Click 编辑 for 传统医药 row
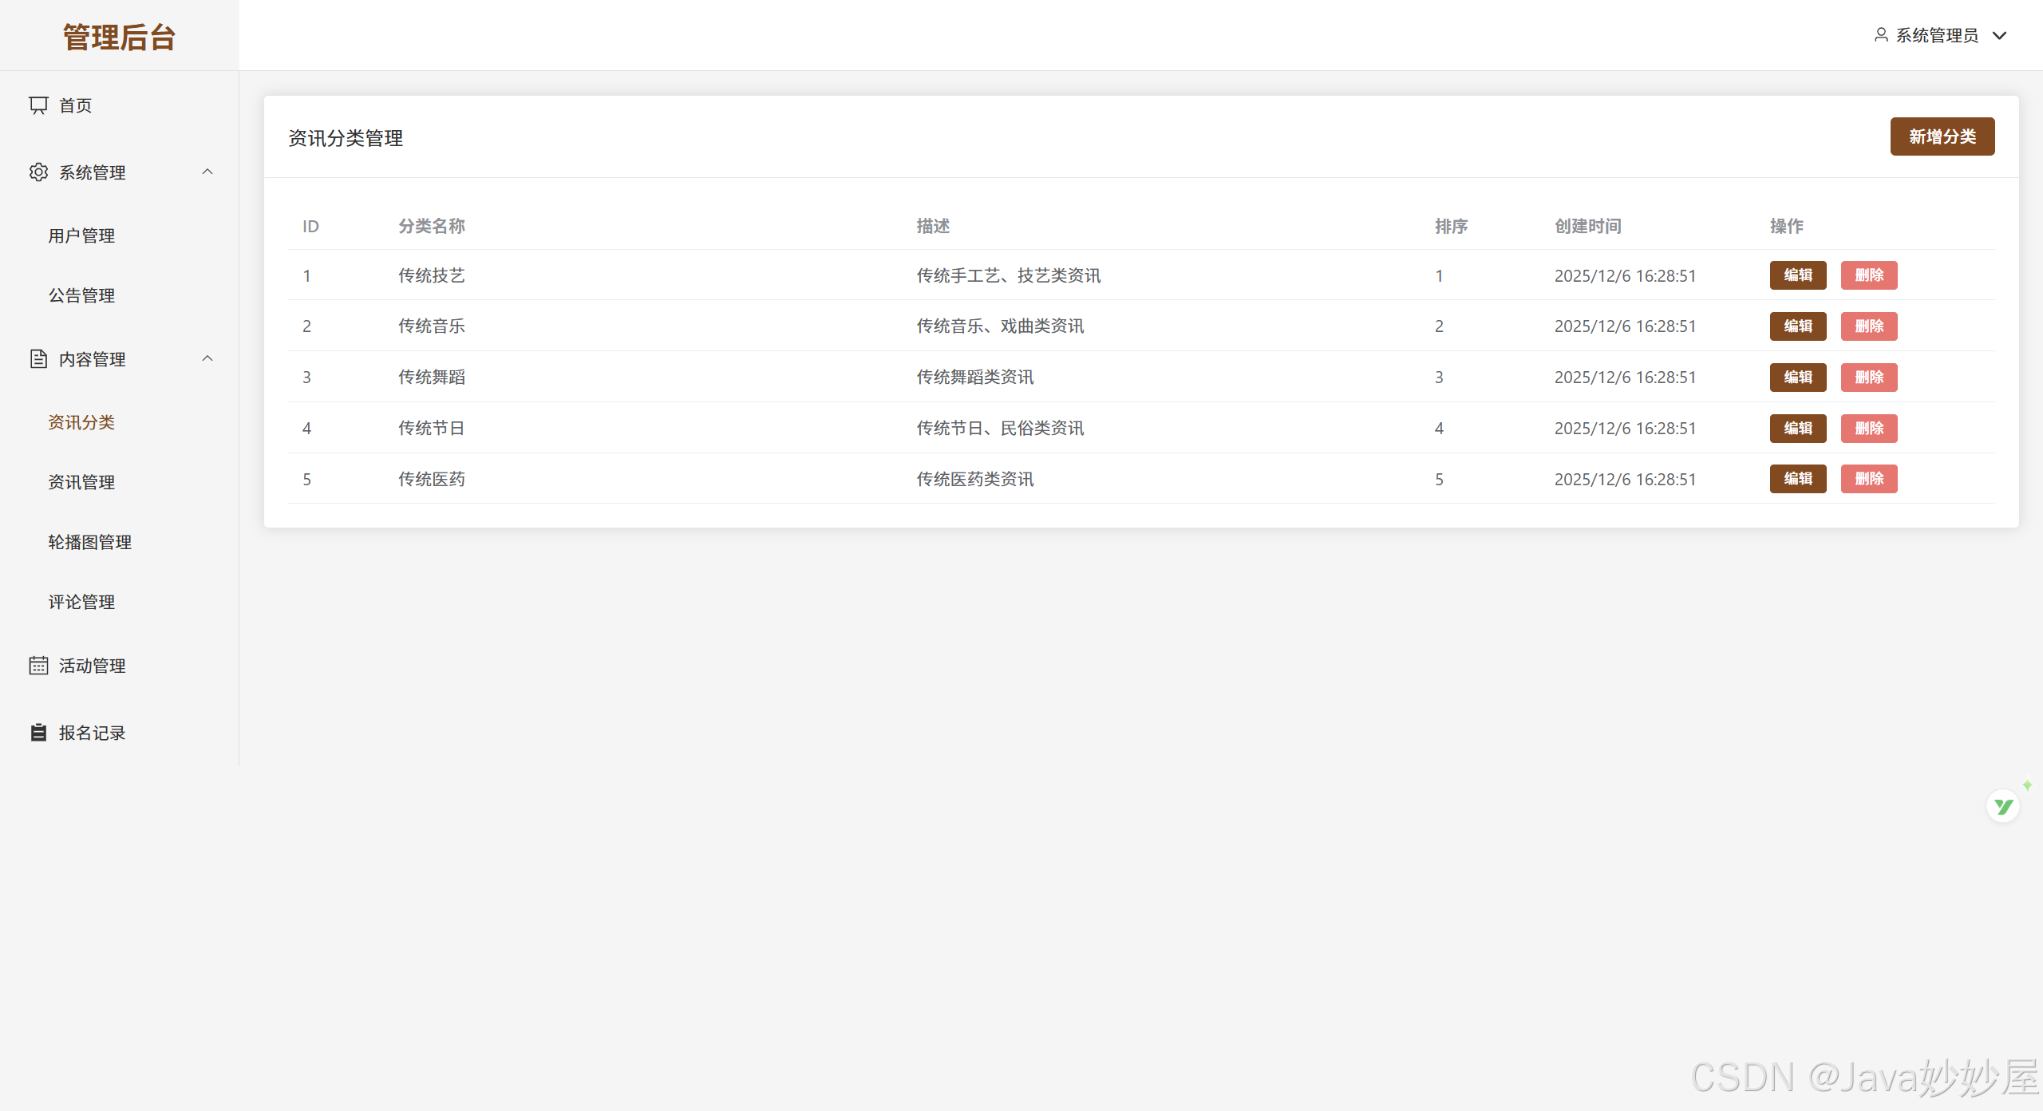Screen dimensions: 2043x1111 [1797, 479]
